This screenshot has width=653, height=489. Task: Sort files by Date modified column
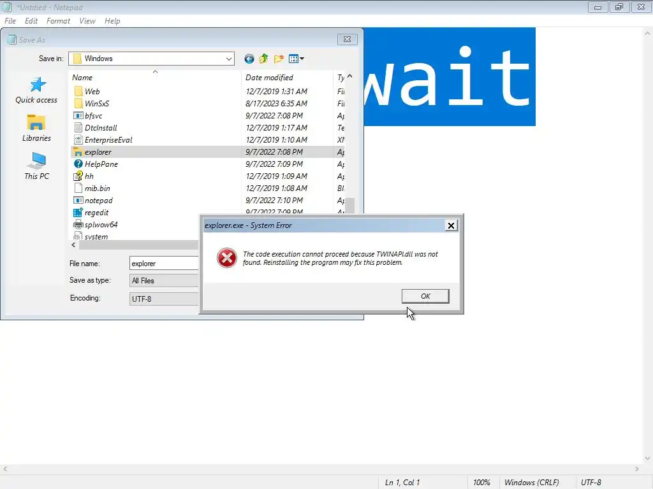click(x=269, y=78)
